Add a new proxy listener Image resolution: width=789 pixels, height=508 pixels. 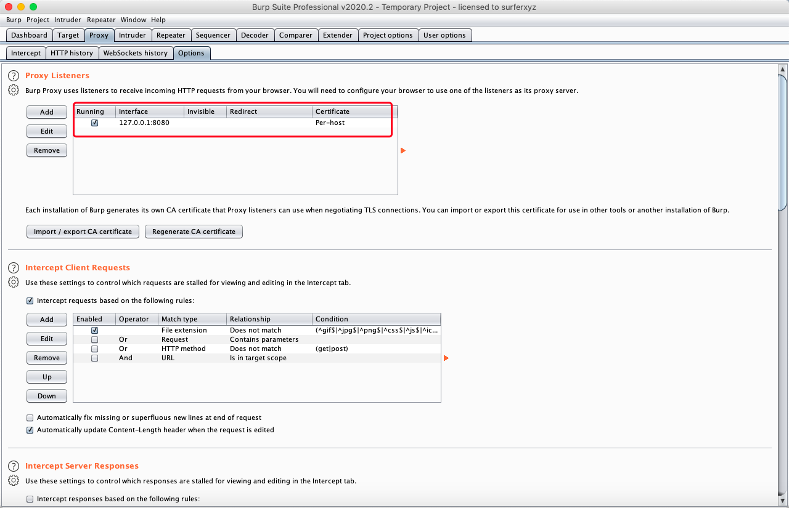pyautogui.click(x=47, y=112)
